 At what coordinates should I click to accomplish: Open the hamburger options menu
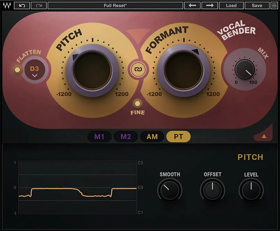coord(274,6)
